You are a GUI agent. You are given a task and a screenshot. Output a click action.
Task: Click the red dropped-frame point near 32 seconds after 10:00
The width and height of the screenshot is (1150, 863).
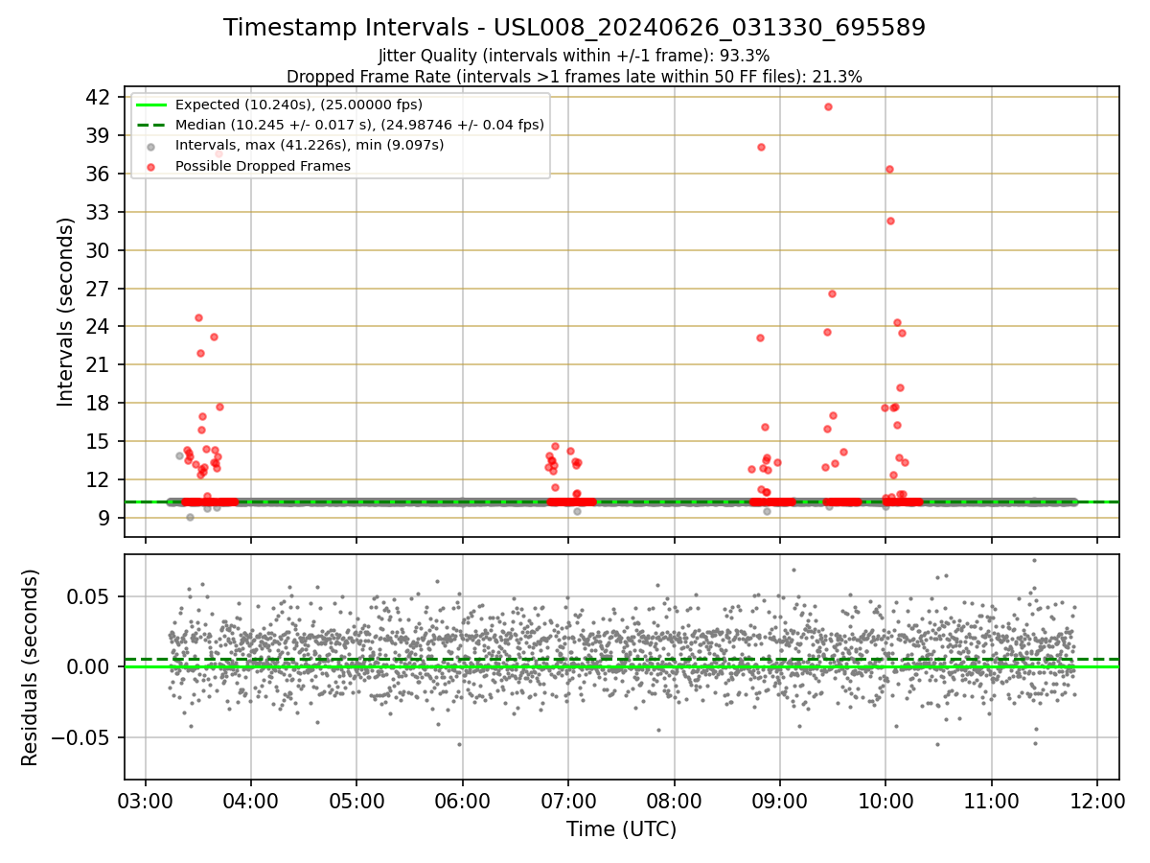(890, 221)
